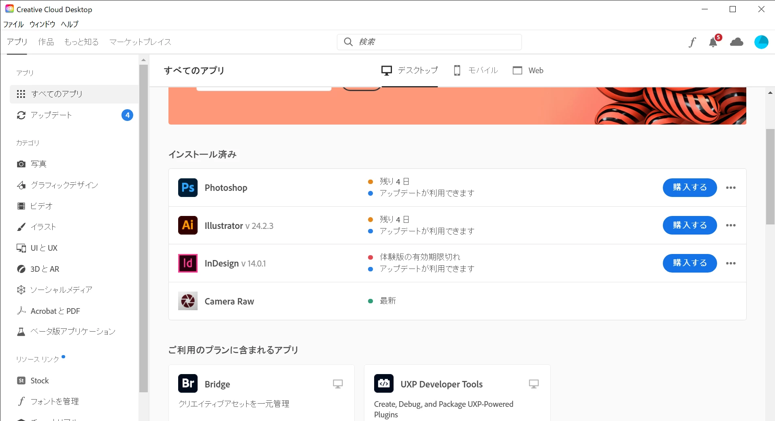Click the InDesign app icon
775x421 pixels.
[x=188, y=263]
